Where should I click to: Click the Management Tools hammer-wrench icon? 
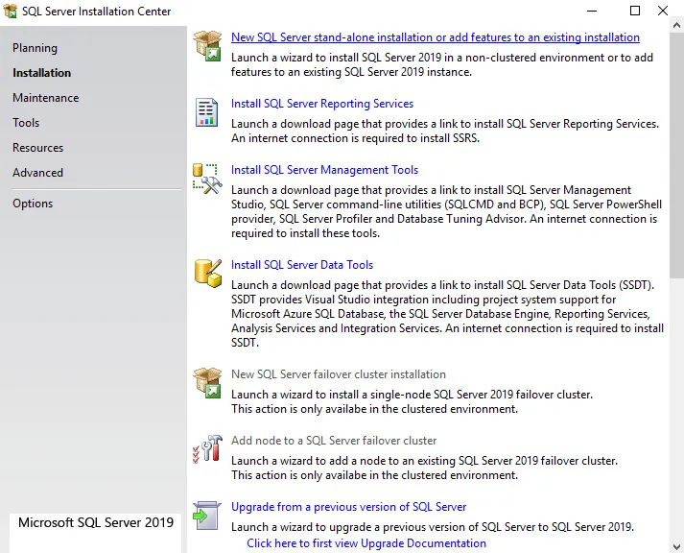pos(207,179)
